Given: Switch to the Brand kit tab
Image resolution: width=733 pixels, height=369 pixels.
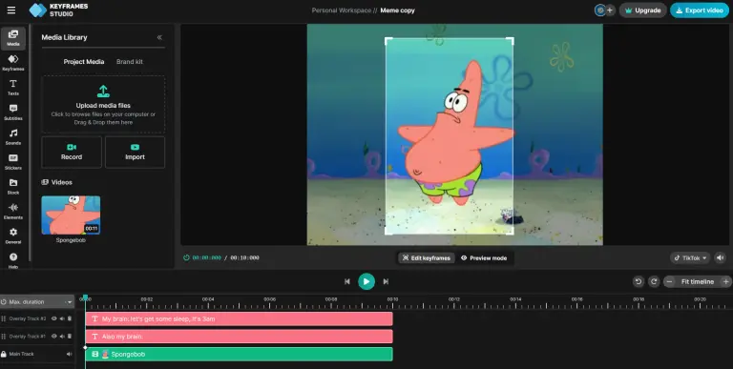Looking at the screenshot, I should click(130, 62).
